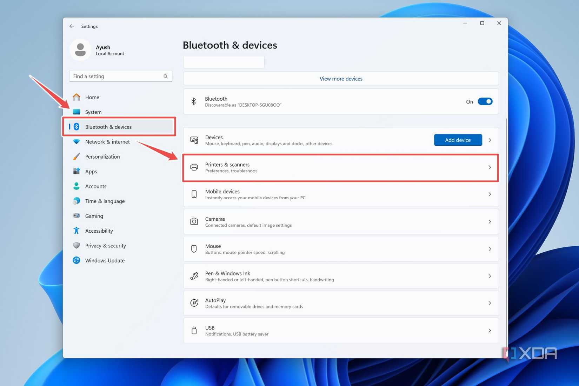
Task: Click the Cameras icon
Action: click(194, 221)
